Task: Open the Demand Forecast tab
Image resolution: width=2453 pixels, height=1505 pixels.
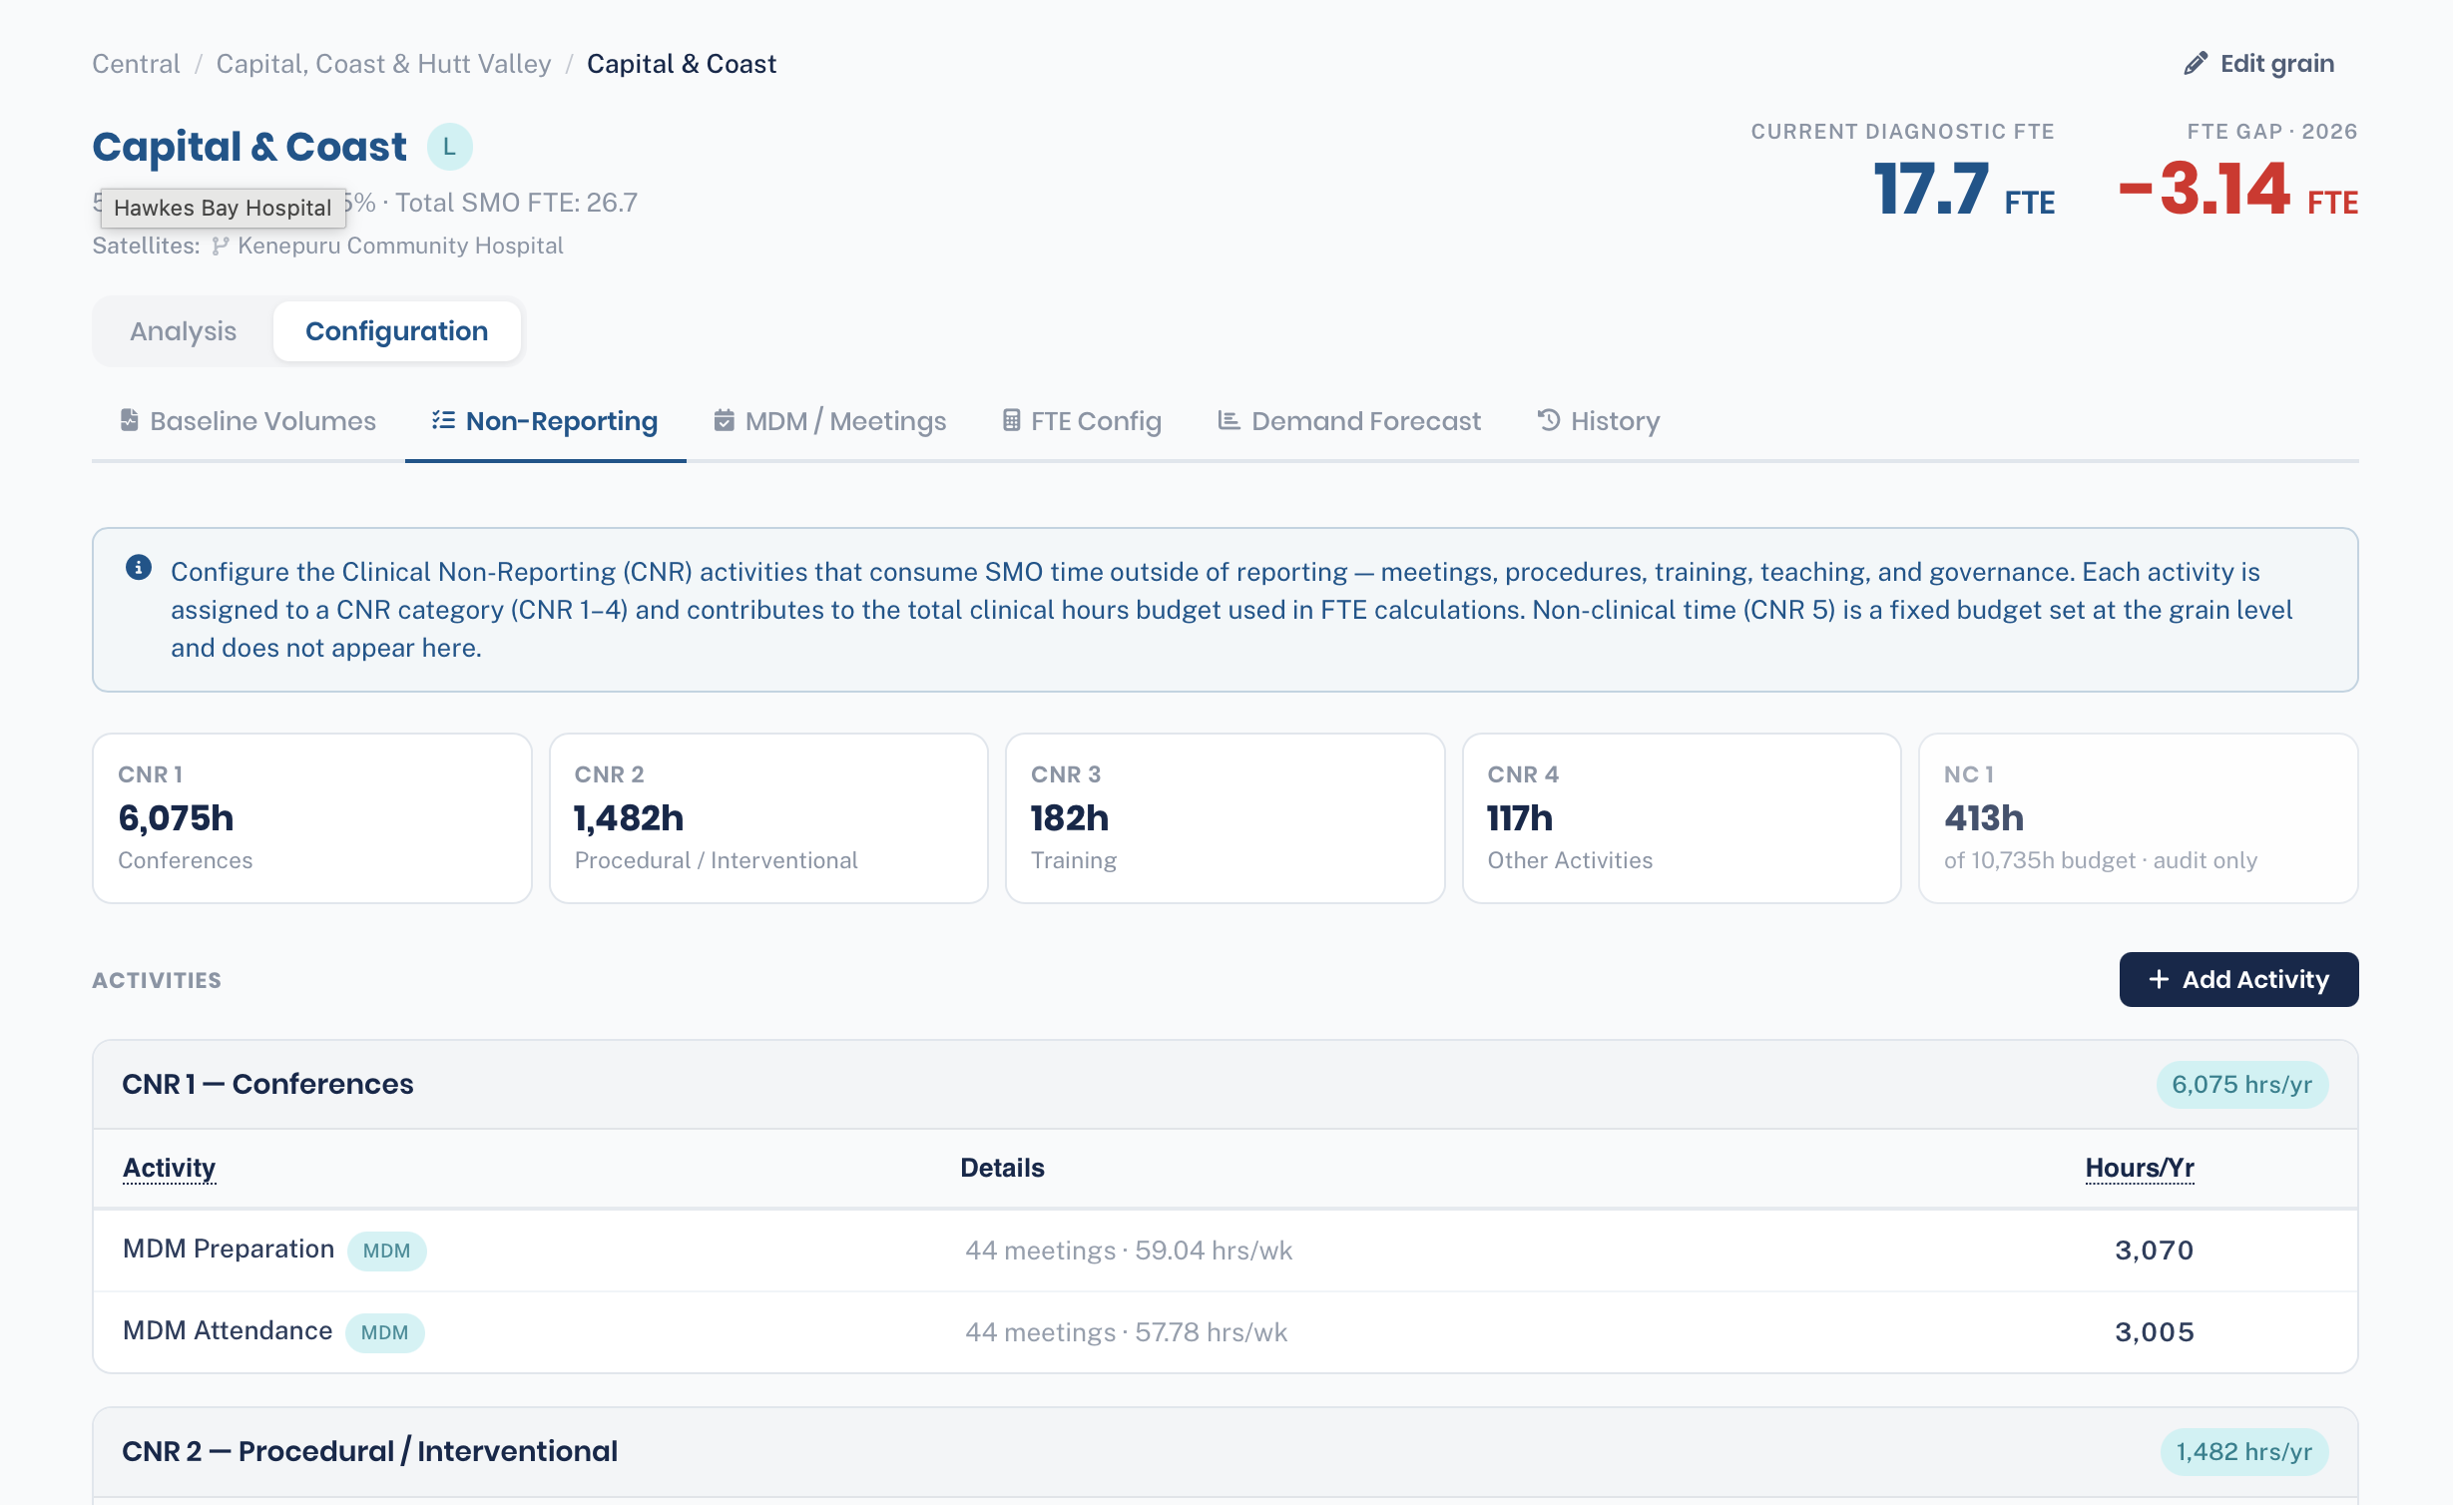Action: coord(1349,421)
